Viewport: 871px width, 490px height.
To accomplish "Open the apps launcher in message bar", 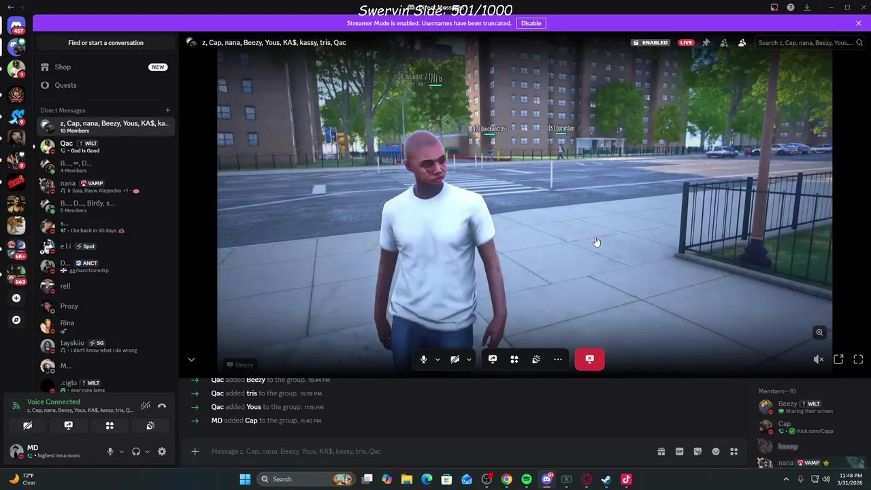I will pyautogui.click(x=734, y=451).
